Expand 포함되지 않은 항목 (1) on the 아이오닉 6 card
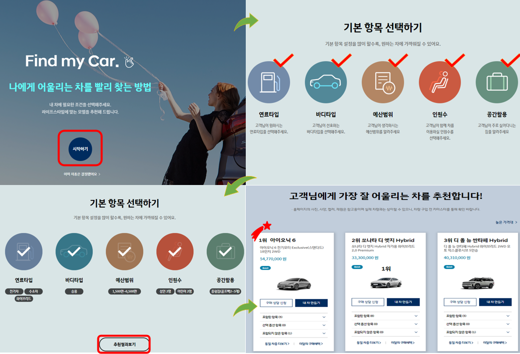This screenshot has width=520, height=354. [294, 333]
